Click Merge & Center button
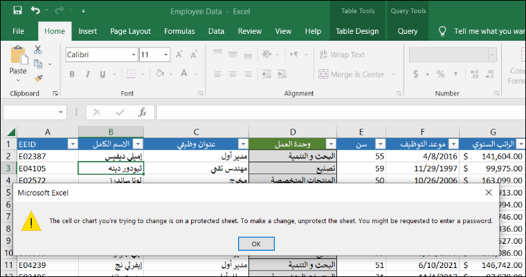526x277 pixels. coord(351,75)
